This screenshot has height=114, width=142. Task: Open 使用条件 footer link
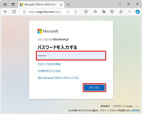[x=105, y=106]
